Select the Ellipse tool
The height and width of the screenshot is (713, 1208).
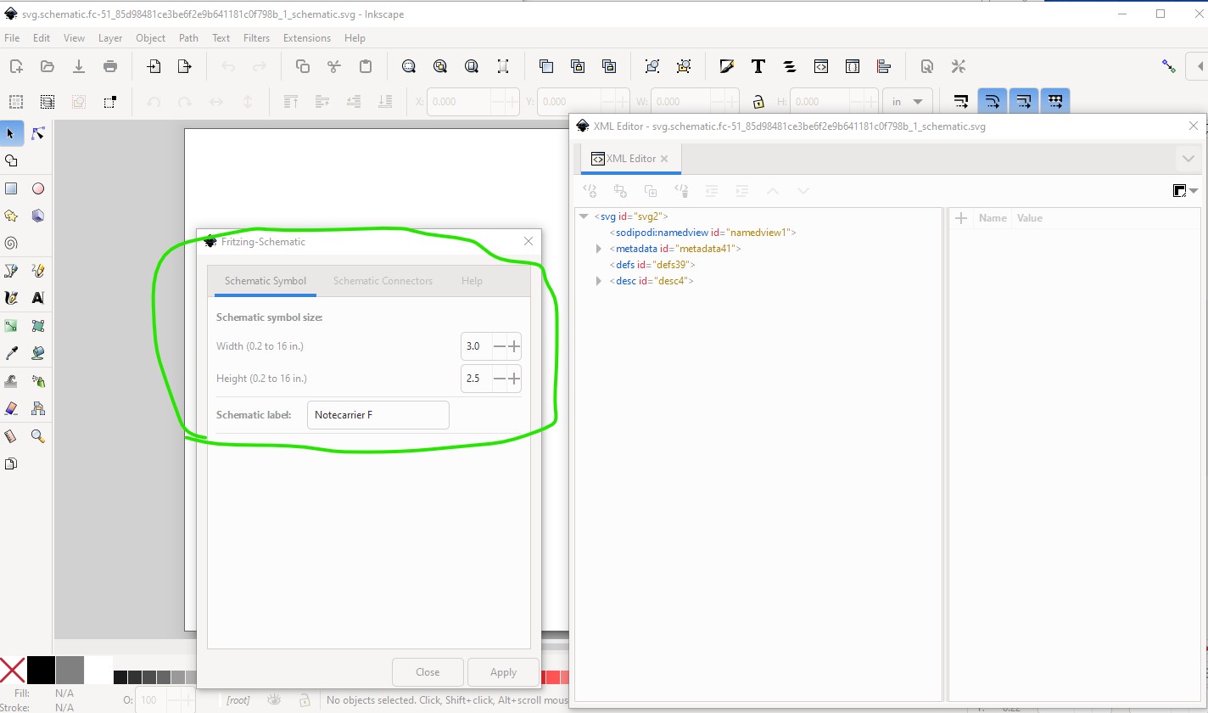coord(37,188)
